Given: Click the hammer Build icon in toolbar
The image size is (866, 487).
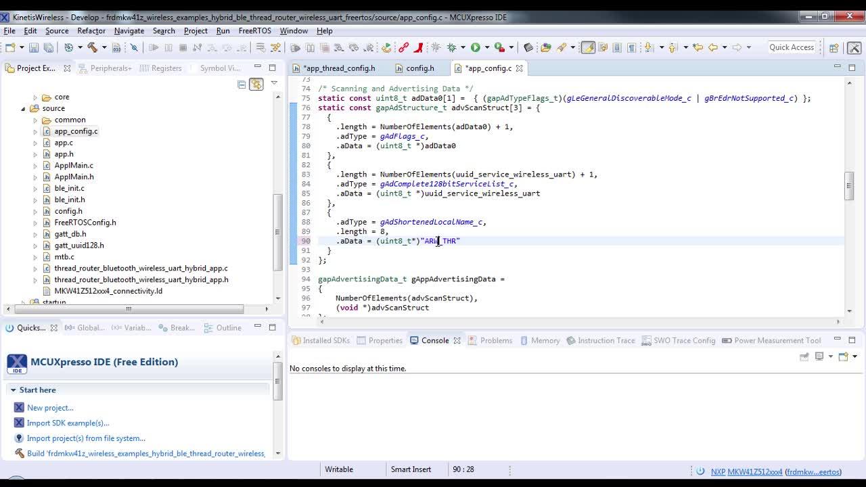Looking at the screenshot, I should click(x=92, y=47).
